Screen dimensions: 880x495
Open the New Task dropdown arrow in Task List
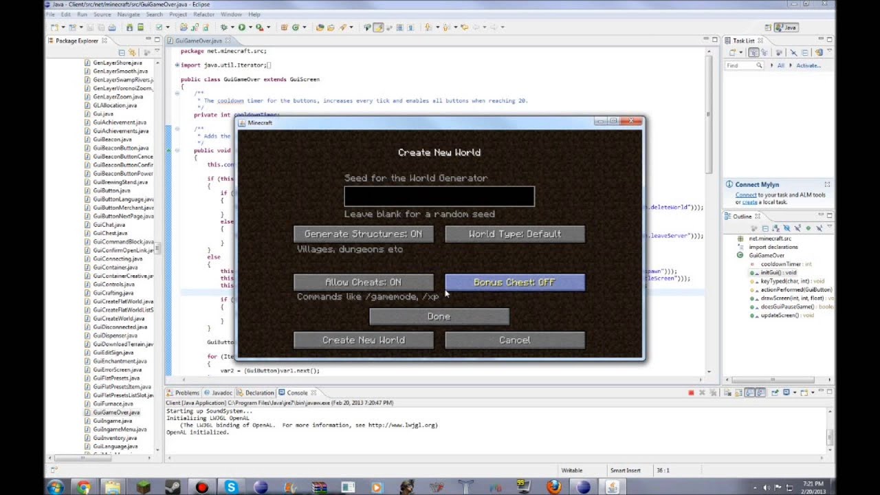(741, 52)
